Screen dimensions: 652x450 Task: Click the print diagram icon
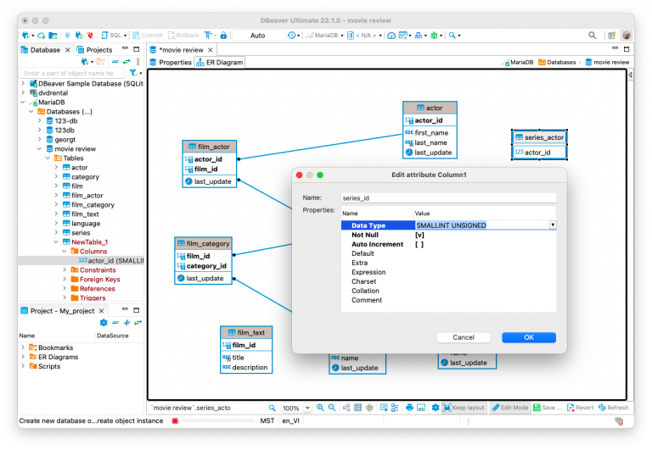[409, 408]
